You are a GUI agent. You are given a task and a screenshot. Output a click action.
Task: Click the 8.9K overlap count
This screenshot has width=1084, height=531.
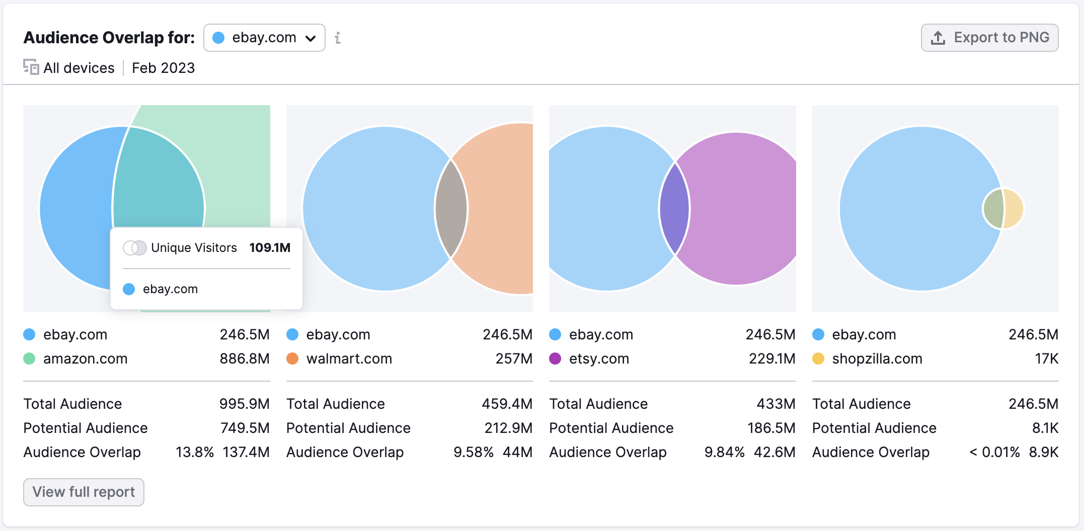coord(1044,452)
